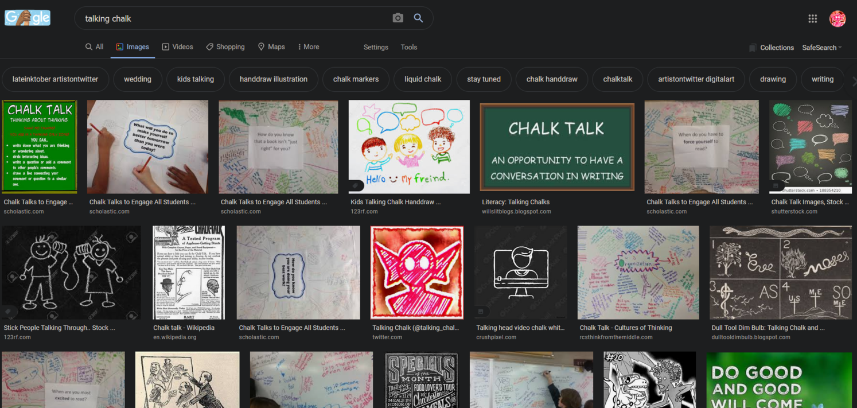Open the 'Chalk talk - Wikipedia' link
This screenshot has width=857, height=408.
(184, 328)
